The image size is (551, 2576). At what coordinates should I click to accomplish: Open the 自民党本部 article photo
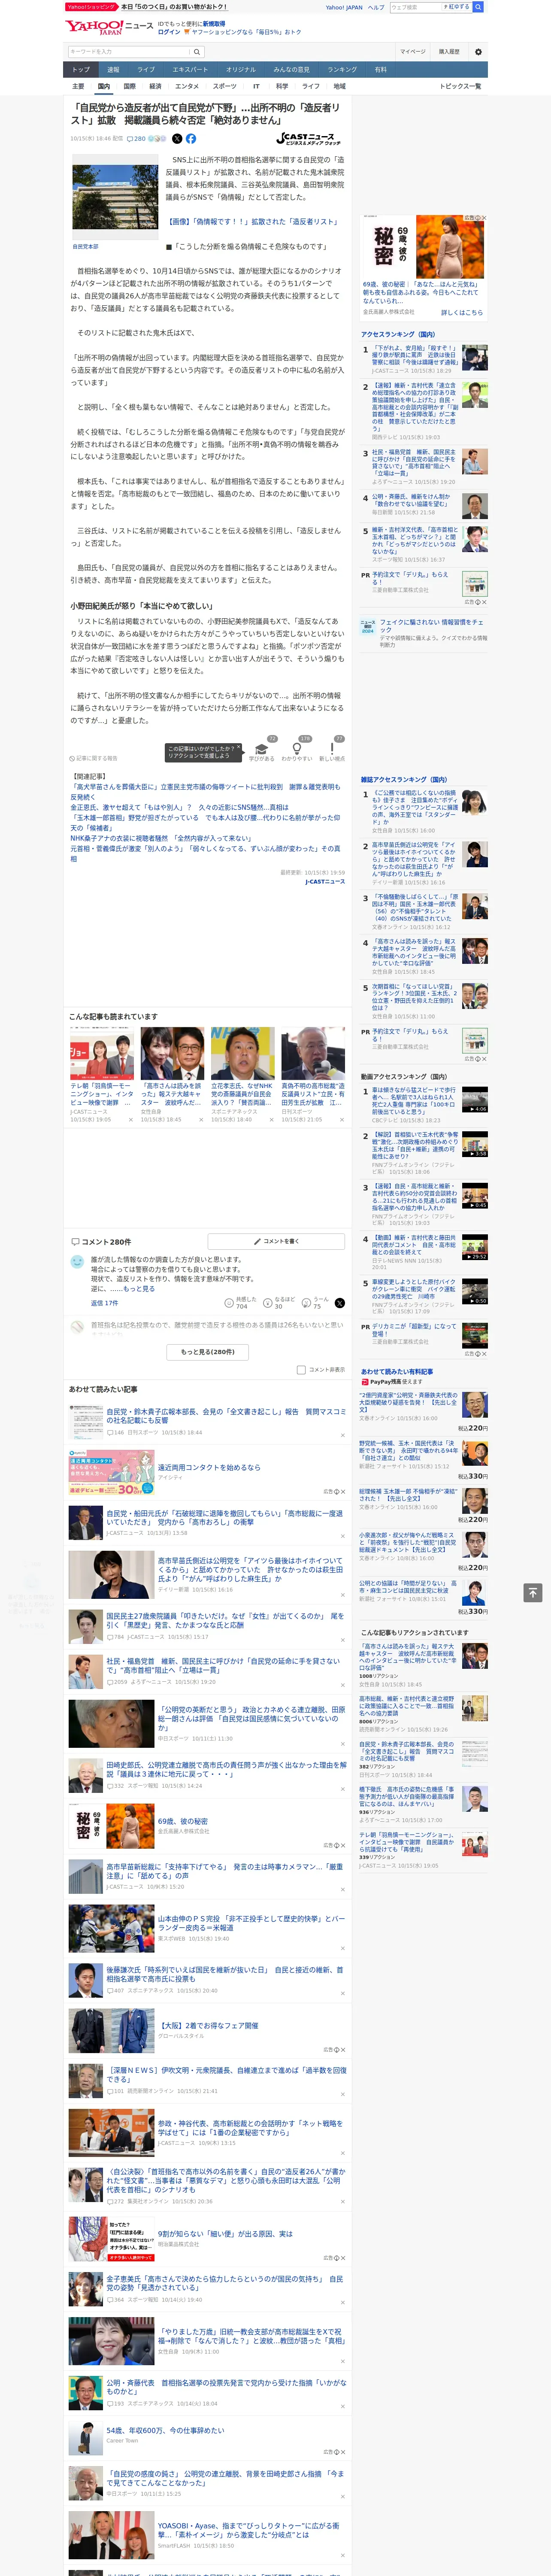[115, 197]
